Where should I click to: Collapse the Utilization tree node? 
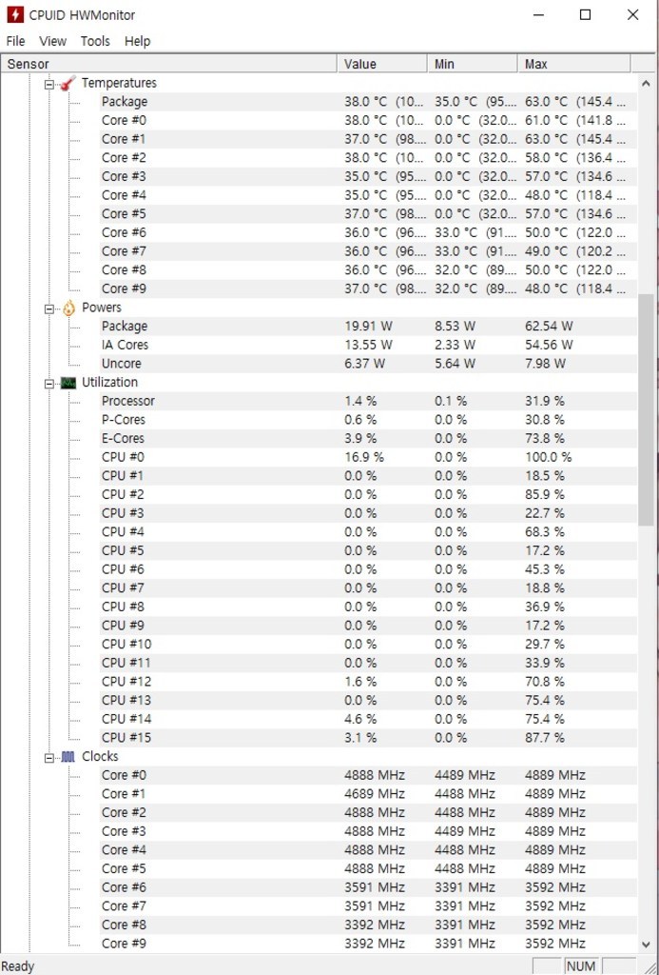pos(49,384)
